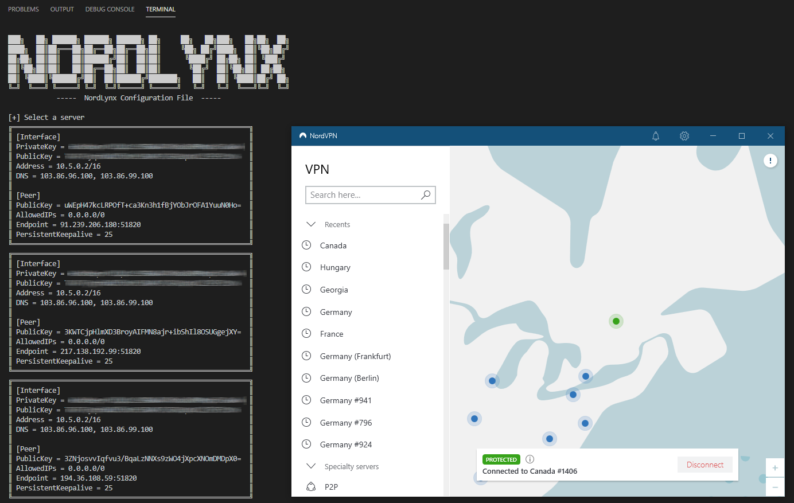Select server config with endpoint 217.138.192.99
794x503 pixels.
(x=131, y=312)
